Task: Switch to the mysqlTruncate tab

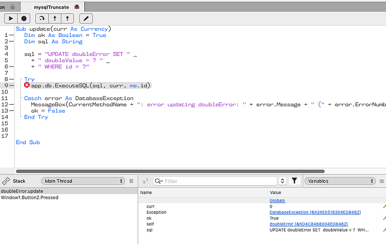Action: pyautogui.click(x=53, y=7)
